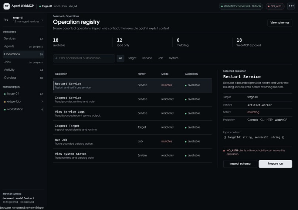
Task: Select the forge-01 known target
Action: 23,94
